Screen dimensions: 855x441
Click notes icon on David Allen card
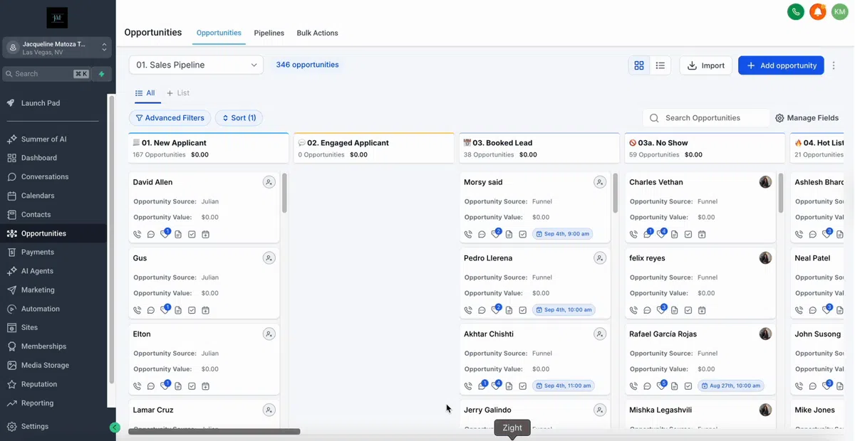(x=178, y=234)
